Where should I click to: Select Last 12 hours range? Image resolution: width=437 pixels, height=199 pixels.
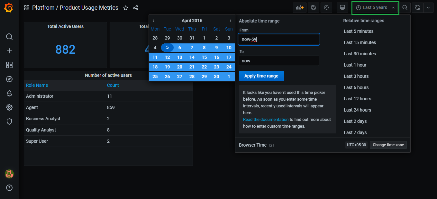click(x=358, y=99)
